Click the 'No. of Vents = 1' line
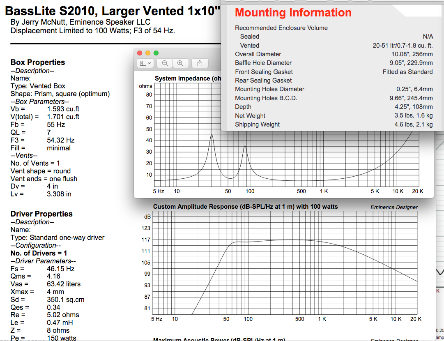 (x=35, y=163)
